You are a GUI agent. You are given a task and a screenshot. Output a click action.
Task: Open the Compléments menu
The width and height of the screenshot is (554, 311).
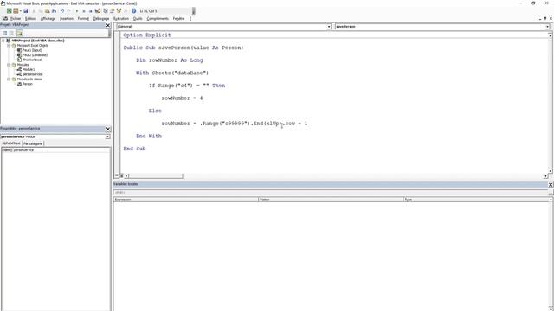158,19
